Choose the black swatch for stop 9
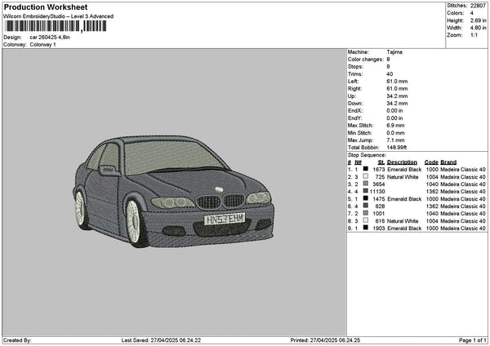 [365, 228]
